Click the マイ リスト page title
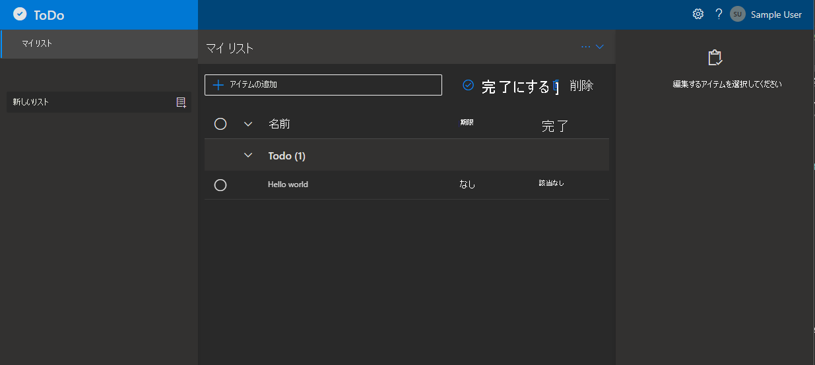 pos(230,48)
